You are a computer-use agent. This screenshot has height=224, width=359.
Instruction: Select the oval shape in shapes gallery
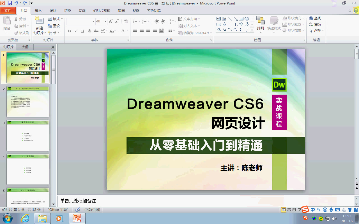pyautogui.click(x=247, y=19)
